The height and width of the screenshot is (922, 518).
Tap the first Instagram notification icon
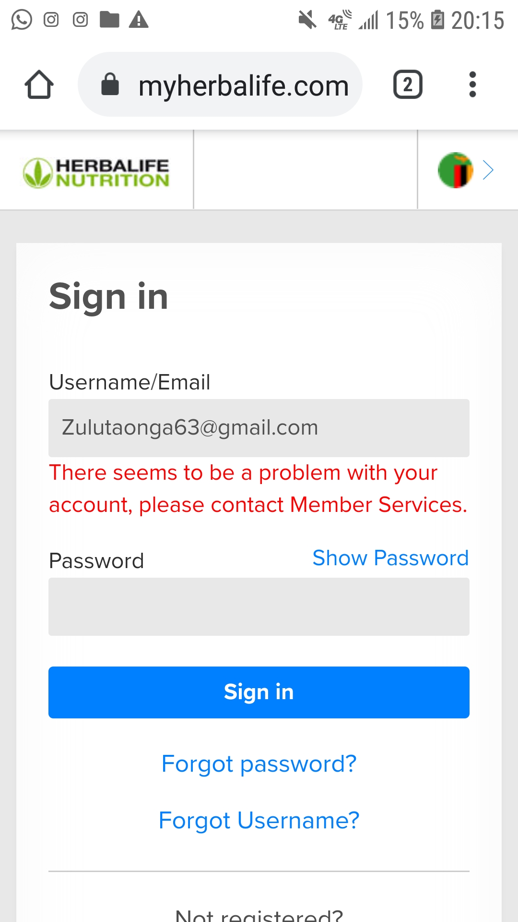pyautogui.click(x=51, y=20)
